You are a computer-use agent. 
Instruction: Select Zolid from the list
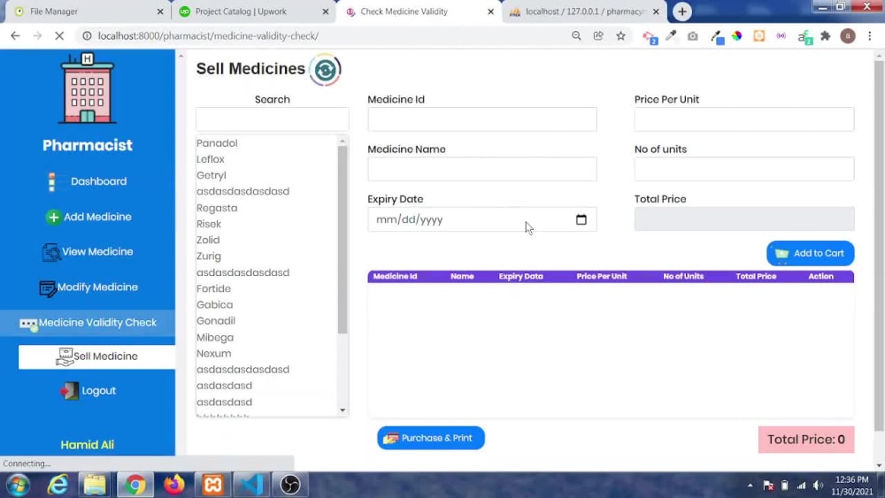tap(208, 240)
